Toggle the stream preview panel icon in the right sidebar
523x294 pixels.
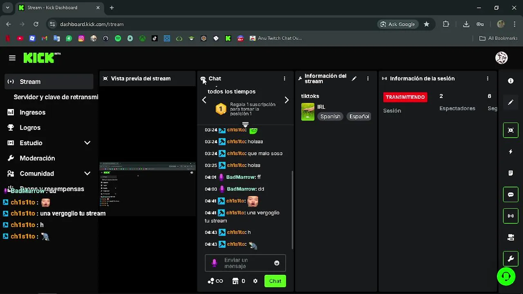click(511, 130)
